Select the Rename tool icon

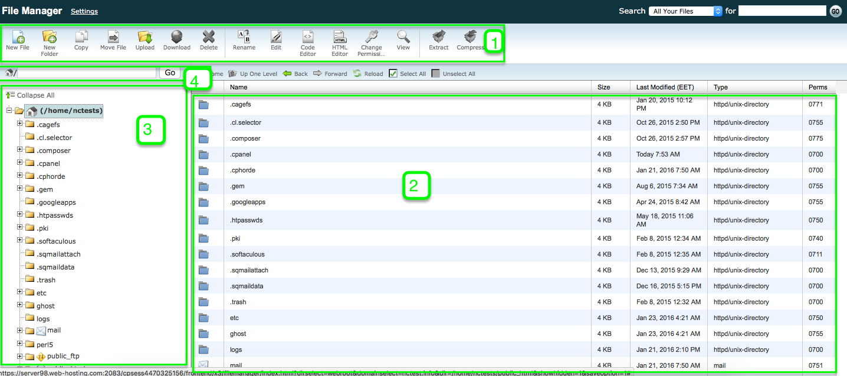(x=244, y=37)
